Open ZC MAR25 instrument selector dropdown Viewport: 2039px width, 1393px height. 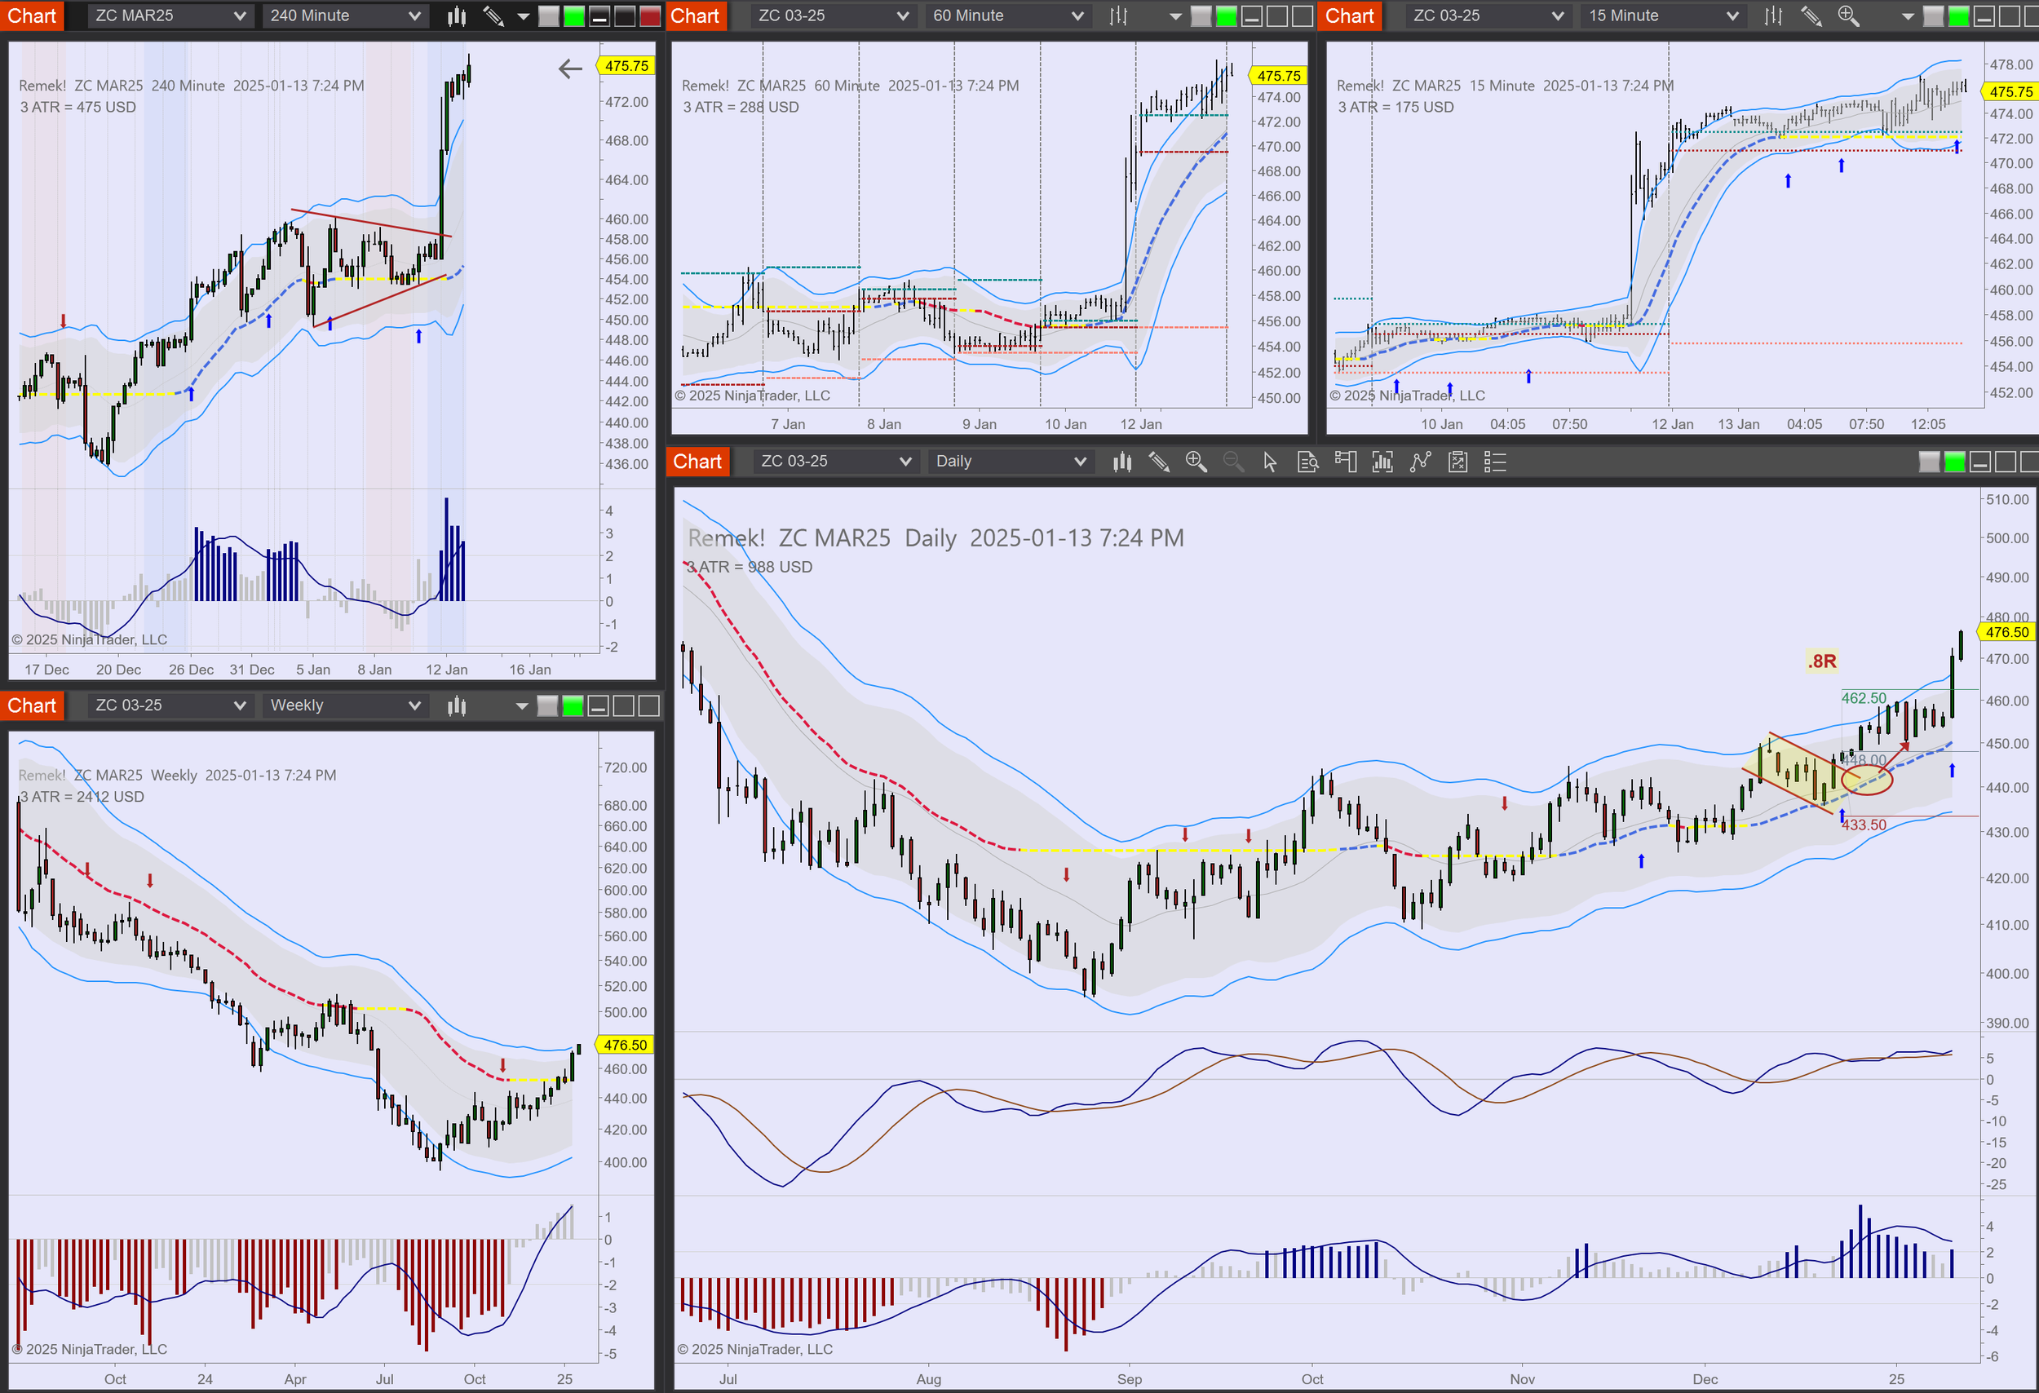pos(170,15)
